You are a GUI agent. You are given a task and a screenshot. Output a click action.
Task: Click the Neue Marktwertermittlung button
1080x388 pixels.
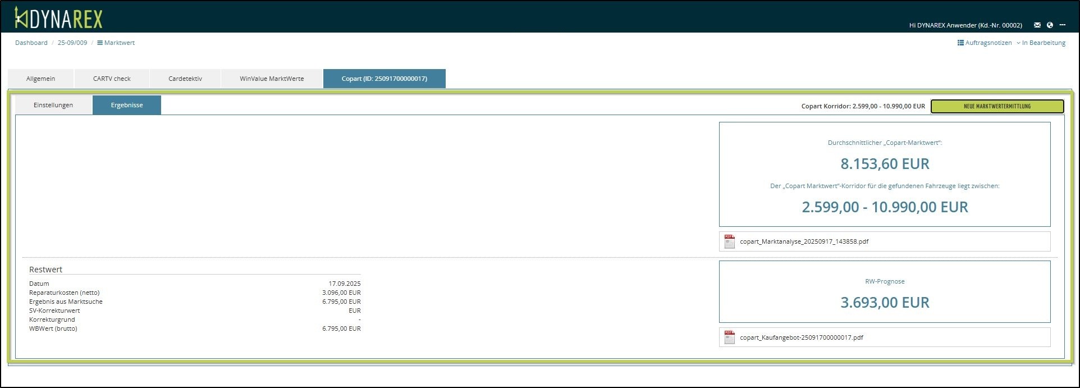point(997,106)
